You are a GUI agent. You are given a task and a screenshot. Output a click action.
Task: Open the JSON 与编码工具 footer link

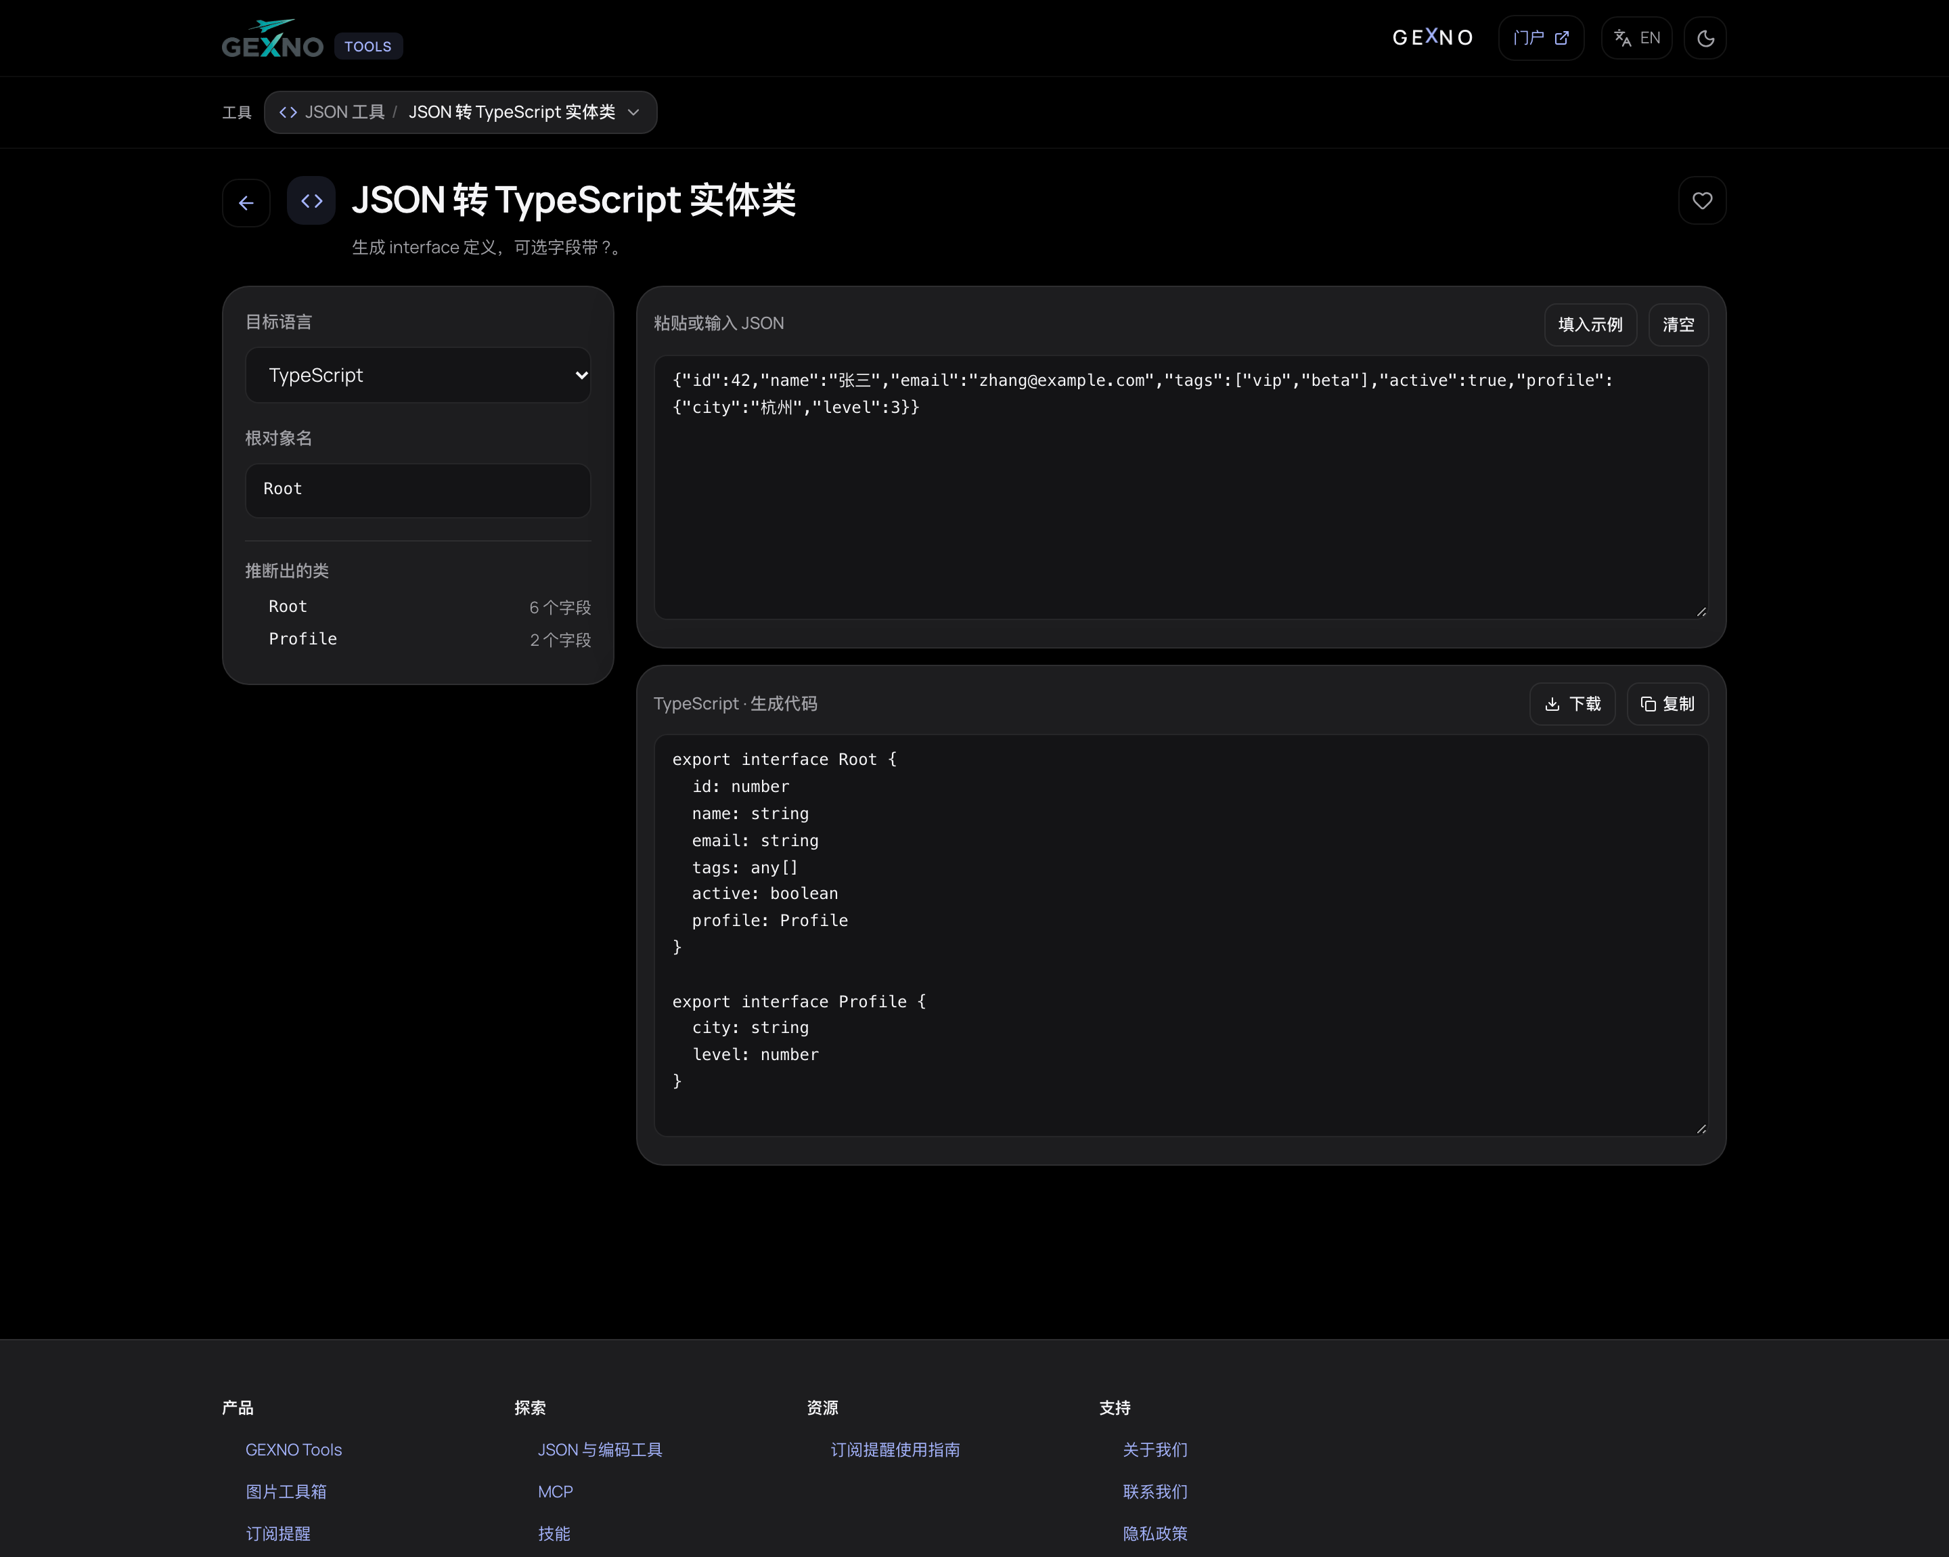coord(600,1449)
